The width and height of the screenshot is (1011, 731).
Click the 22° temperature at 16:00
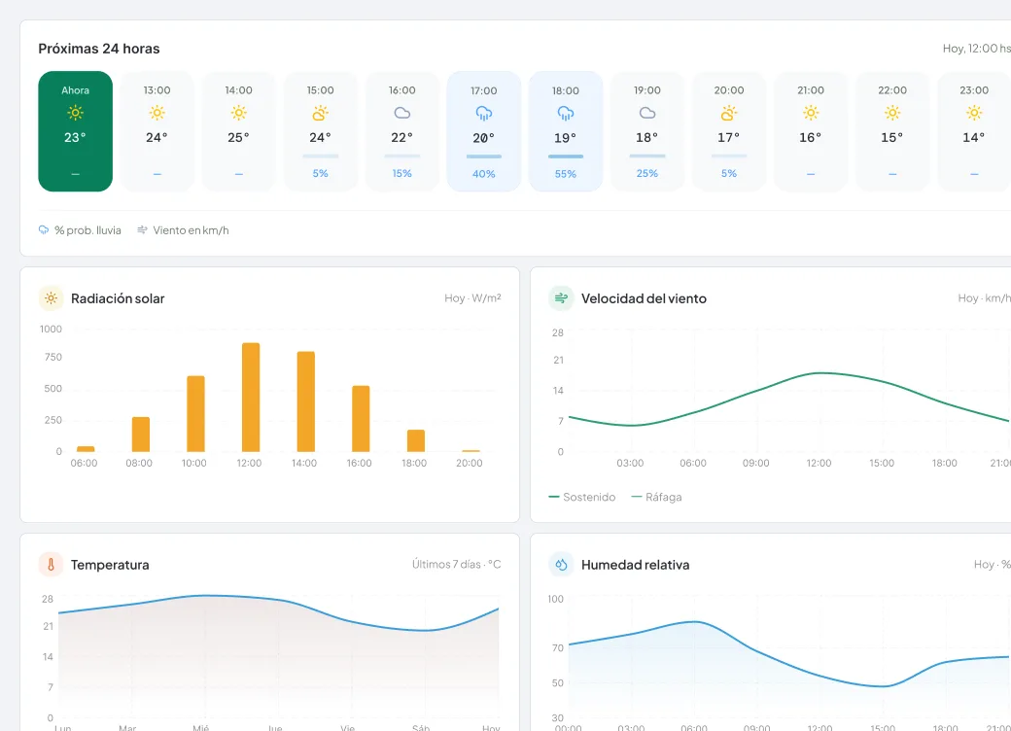tap(402, 137)
